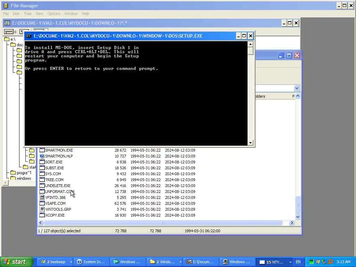Viewport: 356px width, 267px height.
Task: Select size value 62 576
Action: 120,203
